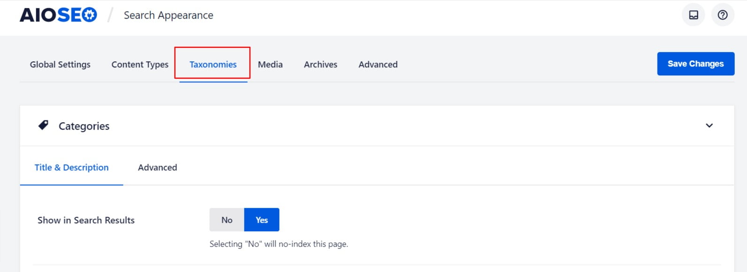Open the Categories Advanced sub-tab
The image size is (747, 272).
click(158, 168)
